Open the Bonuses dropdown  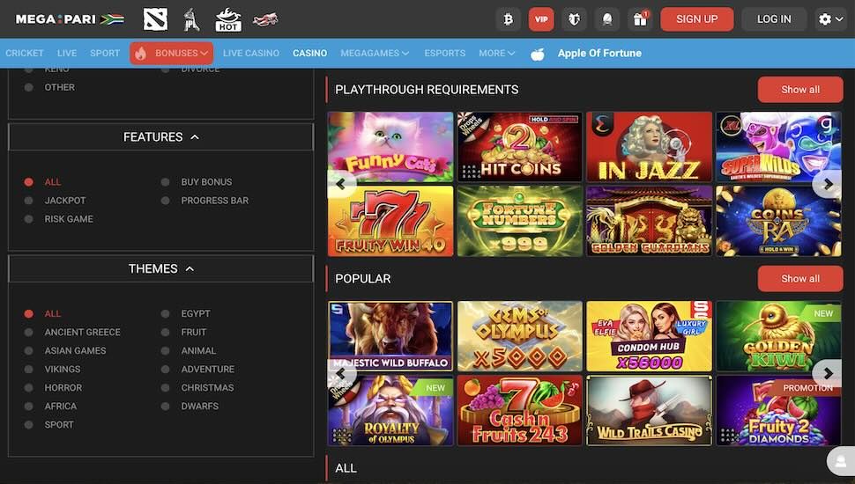pos(172,54)
